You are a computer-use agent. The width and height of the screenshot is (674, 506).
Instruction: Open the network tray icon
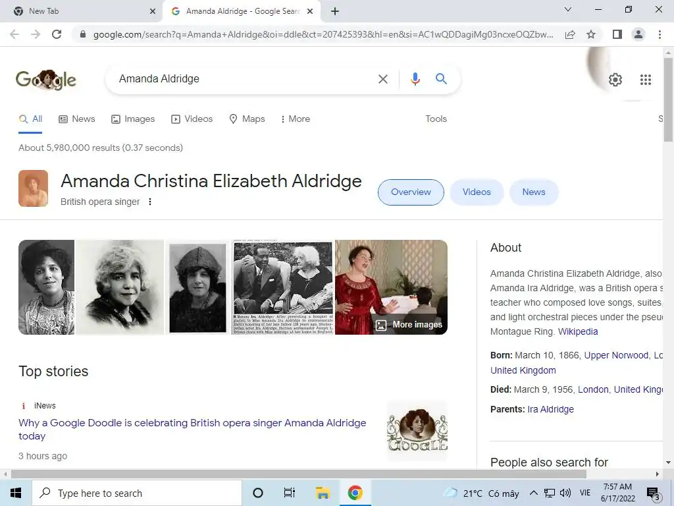pyautogui.click(x=550, y=493)
